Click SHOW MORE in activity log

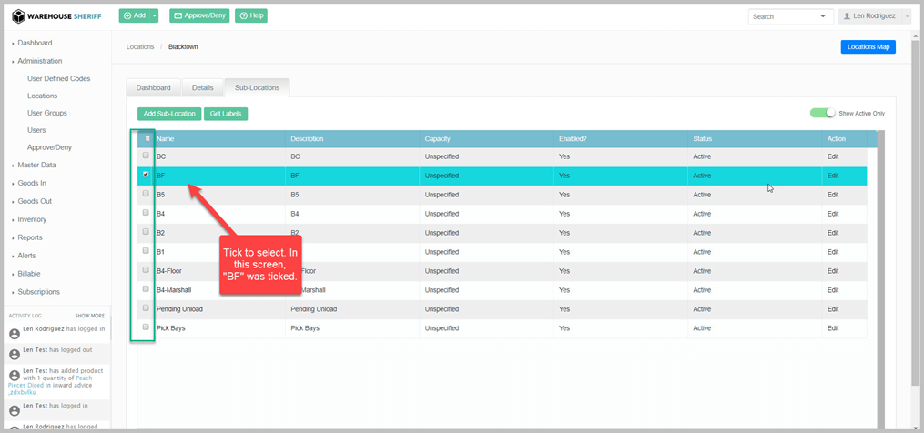(x=89, y=316)
